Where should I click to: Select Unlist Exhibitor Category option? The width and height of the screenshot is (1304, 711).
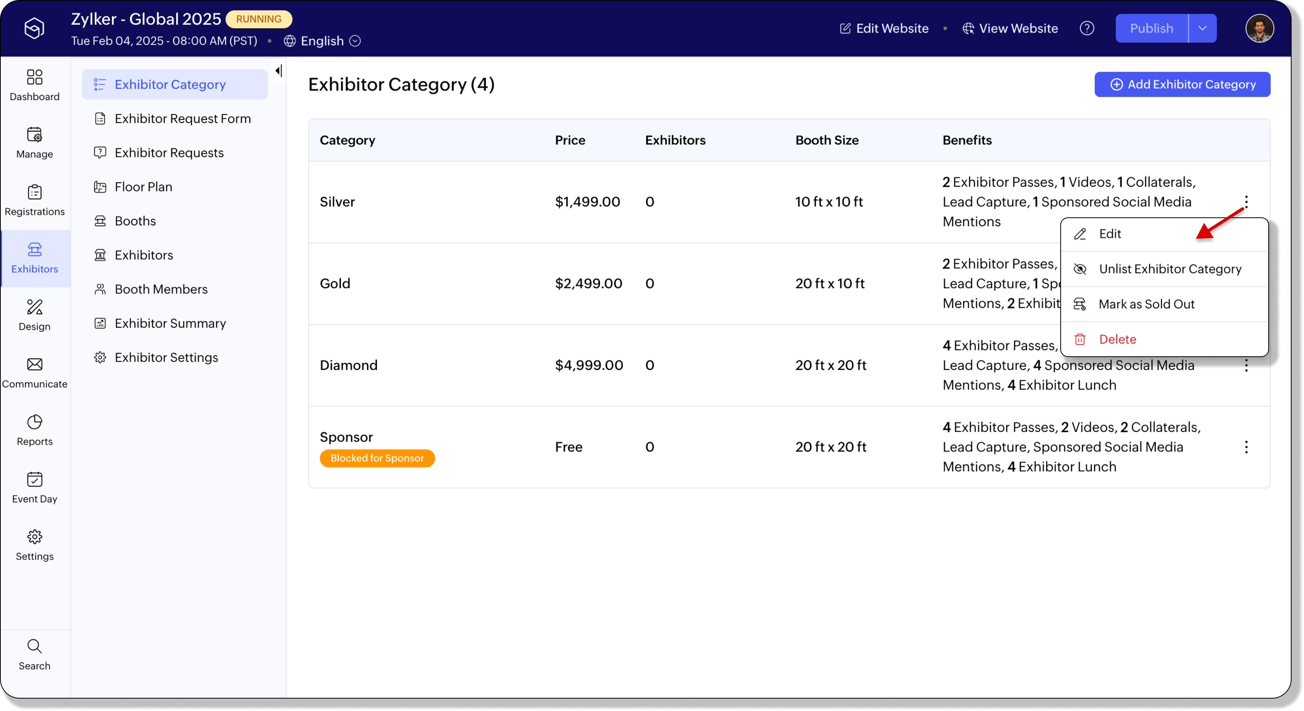[x=1169, y=269]
